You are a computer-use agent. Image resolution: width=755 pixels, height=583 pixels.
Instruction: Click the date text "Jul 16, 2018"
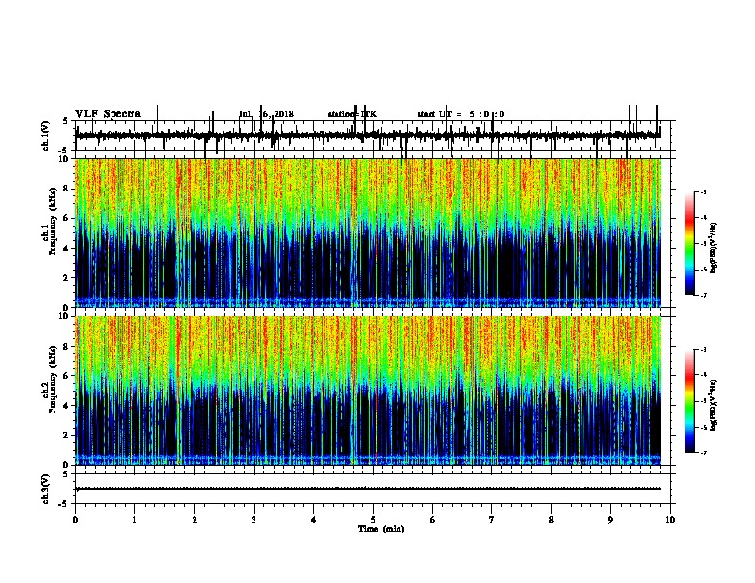click(x=266, y=114)
